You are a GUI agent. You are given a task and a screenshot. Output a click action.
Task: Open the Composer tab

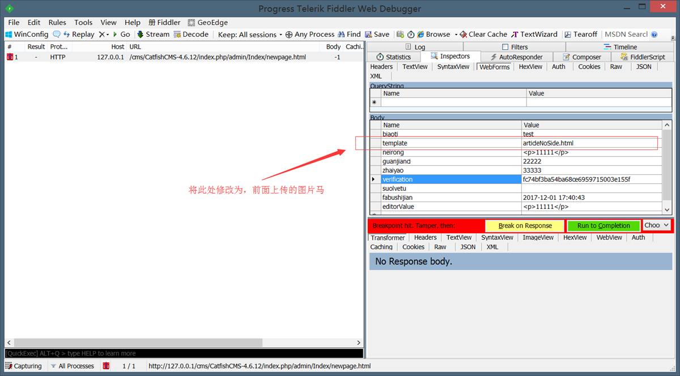pyautogui.click(x=581, y=57)
